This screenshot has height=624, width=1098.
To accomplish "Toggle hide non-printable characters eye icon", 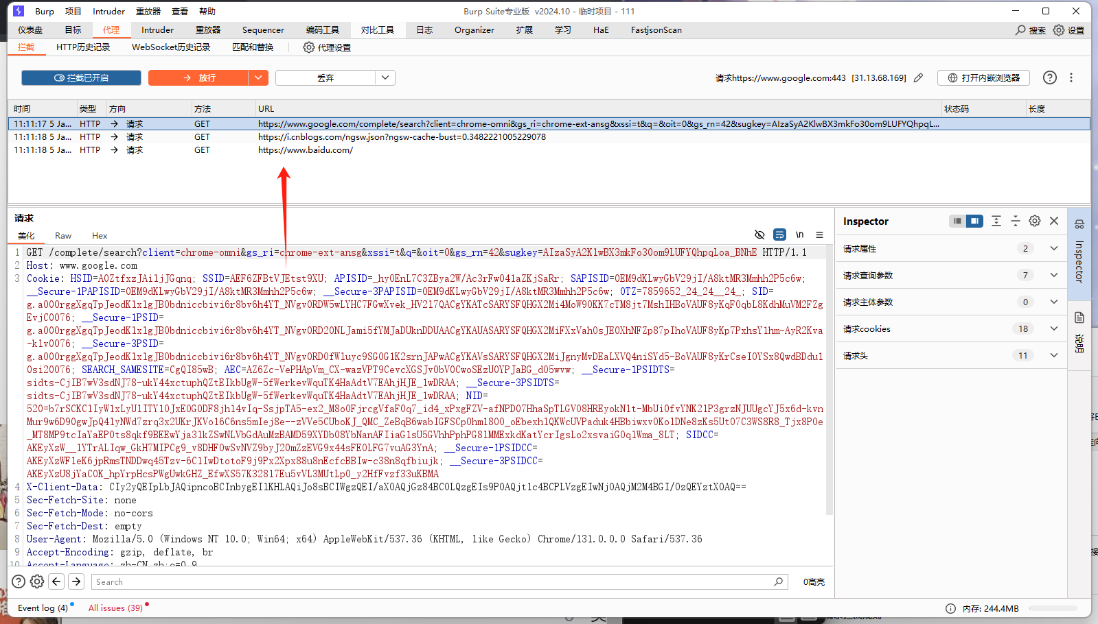I will (759, 235).
